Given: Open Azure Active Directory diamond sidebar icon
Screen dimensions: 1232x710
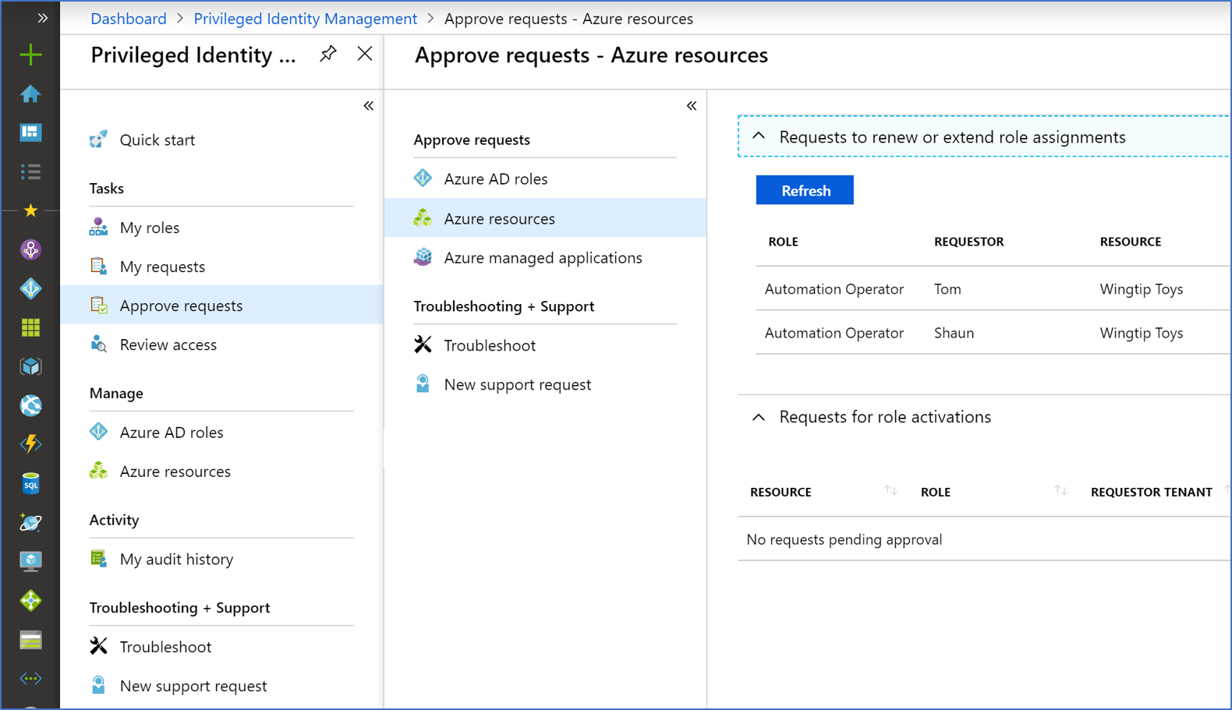Looking at the screenshot, I should click(30, 288).
